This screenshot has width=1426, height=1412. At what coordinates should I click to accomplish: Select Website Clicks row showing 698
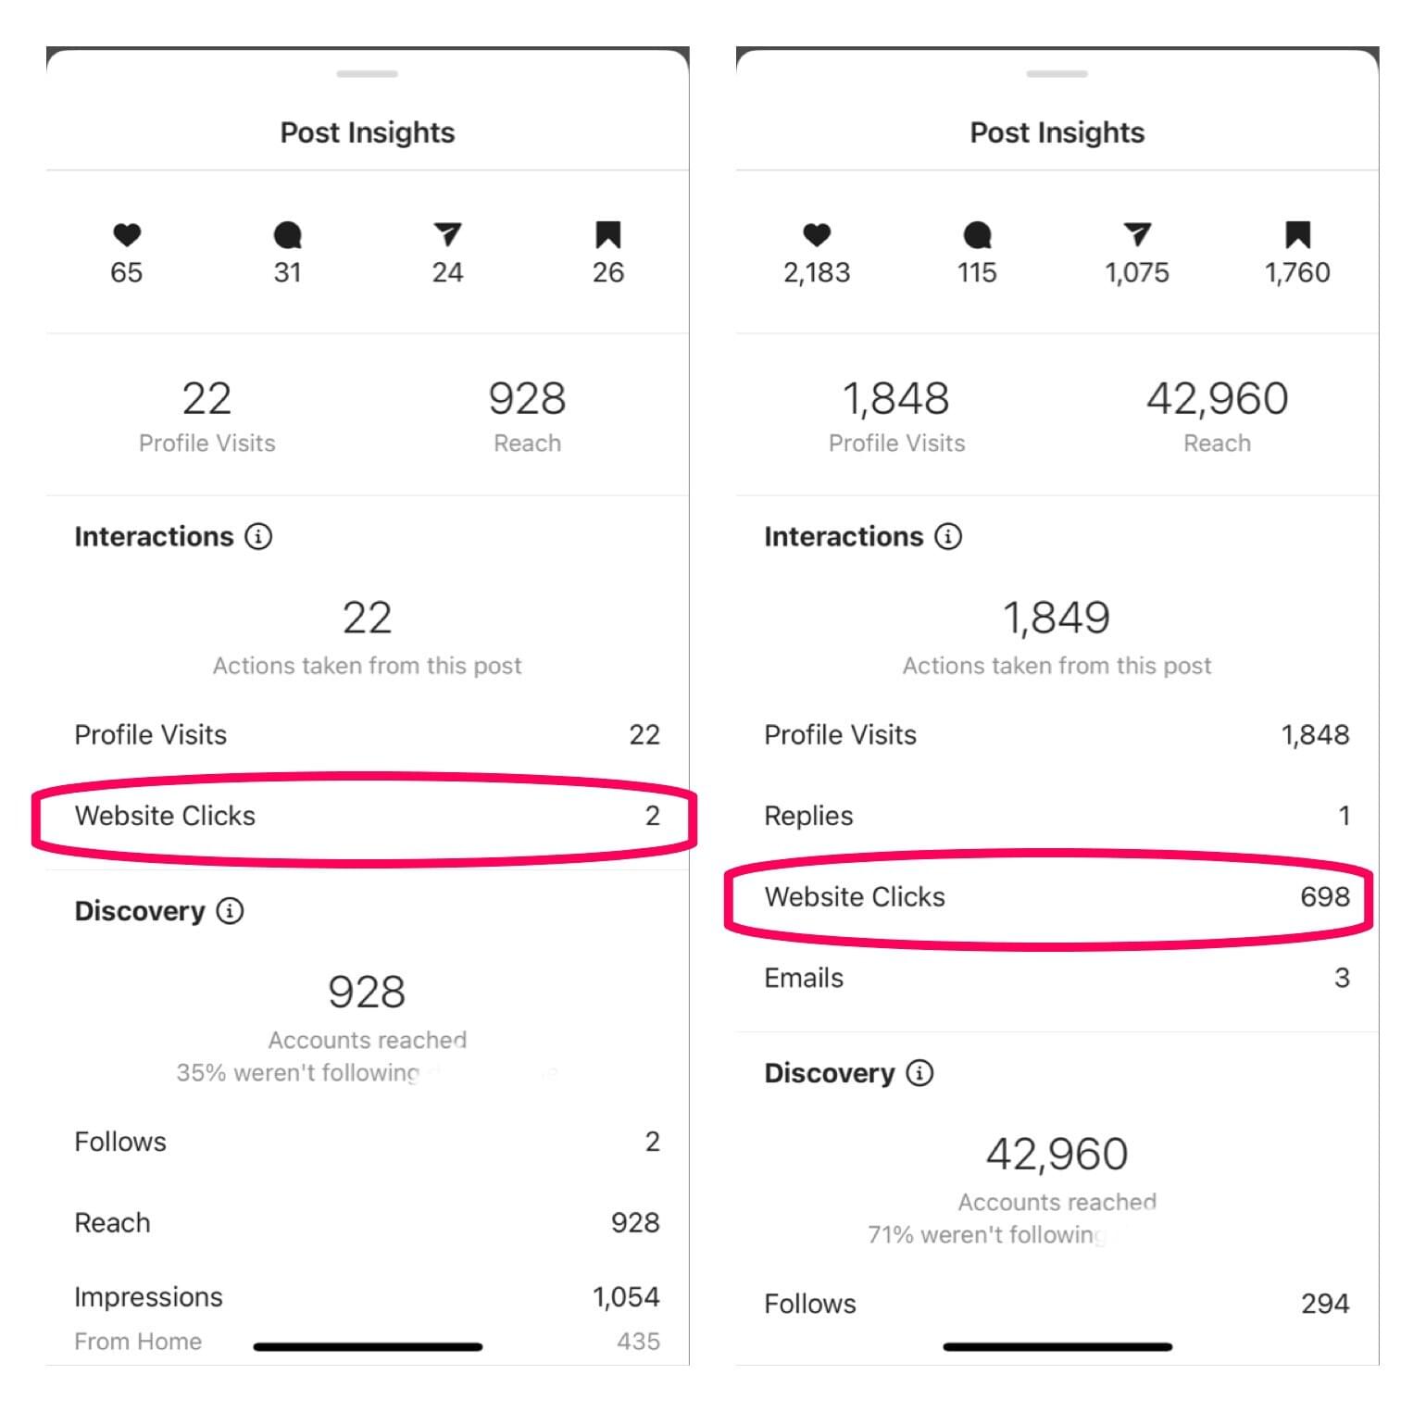point(1057,896)
